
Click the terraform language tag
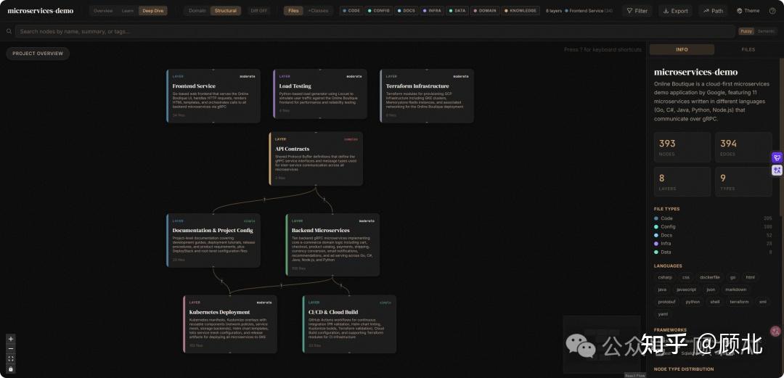coord(739,302)
